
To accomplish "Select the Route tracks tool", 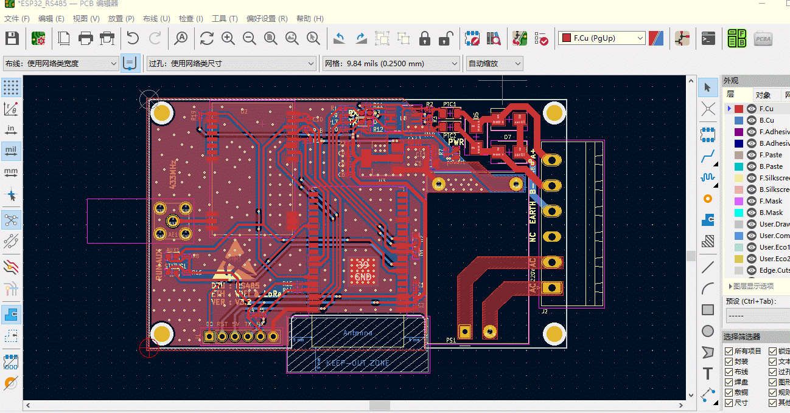I will coord(708,157).
